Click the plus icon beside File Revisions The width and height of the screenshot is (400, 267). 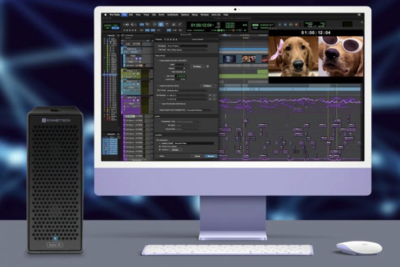pos(211,96)
